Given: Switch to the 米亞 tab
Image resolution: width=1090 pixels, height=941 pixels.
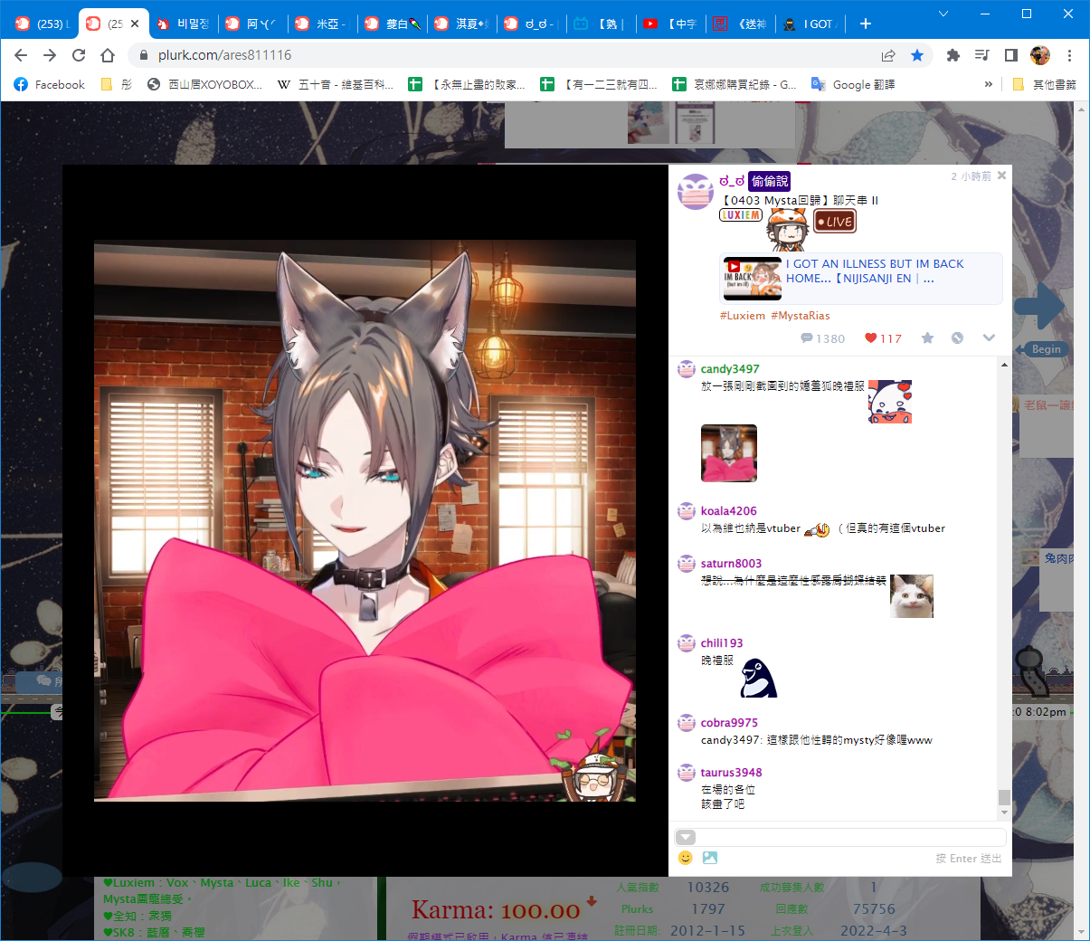Looking at the screenshot, I should [x=324, y=24].
